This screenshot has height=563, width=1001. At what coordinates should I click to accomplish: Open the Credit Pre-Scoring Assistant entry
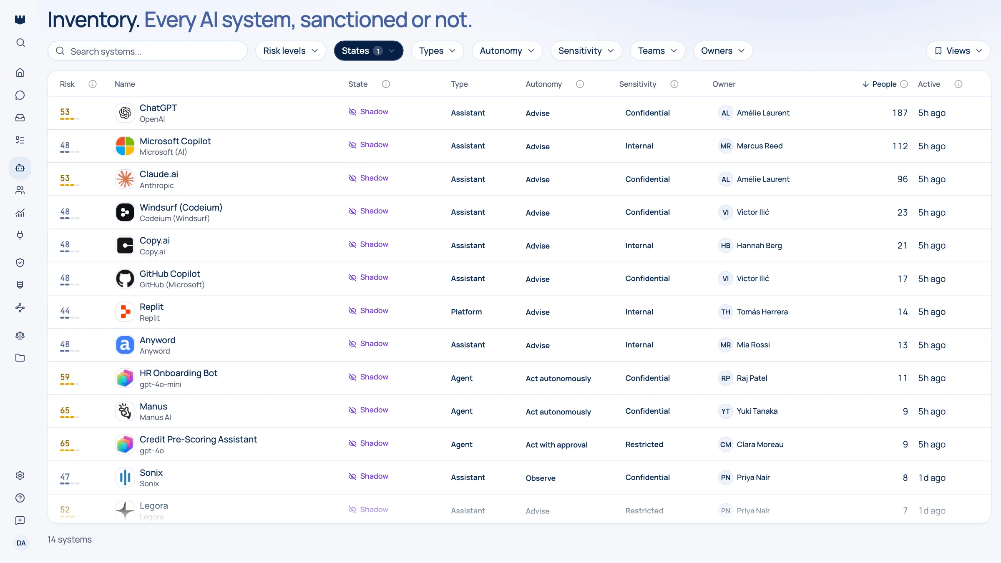point(198,440)
